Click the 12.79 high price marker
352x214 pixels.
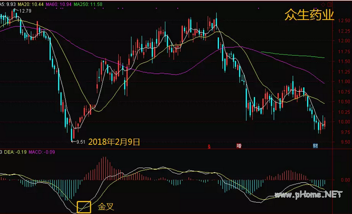click(x=25, y=11)
